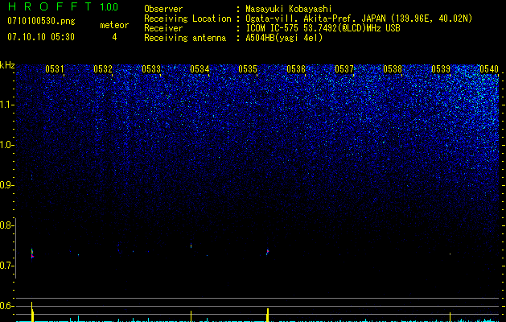This screenshot has height=322, width=506.
Task: Click the meteor echo trace near 0530
Action: [x=32, y=254]
